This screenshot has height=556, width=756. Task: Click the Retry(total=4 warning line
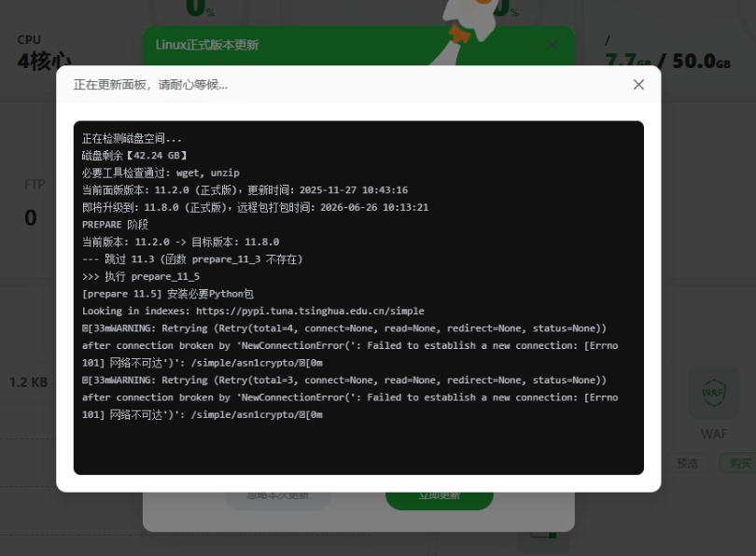tap(350, 345)
